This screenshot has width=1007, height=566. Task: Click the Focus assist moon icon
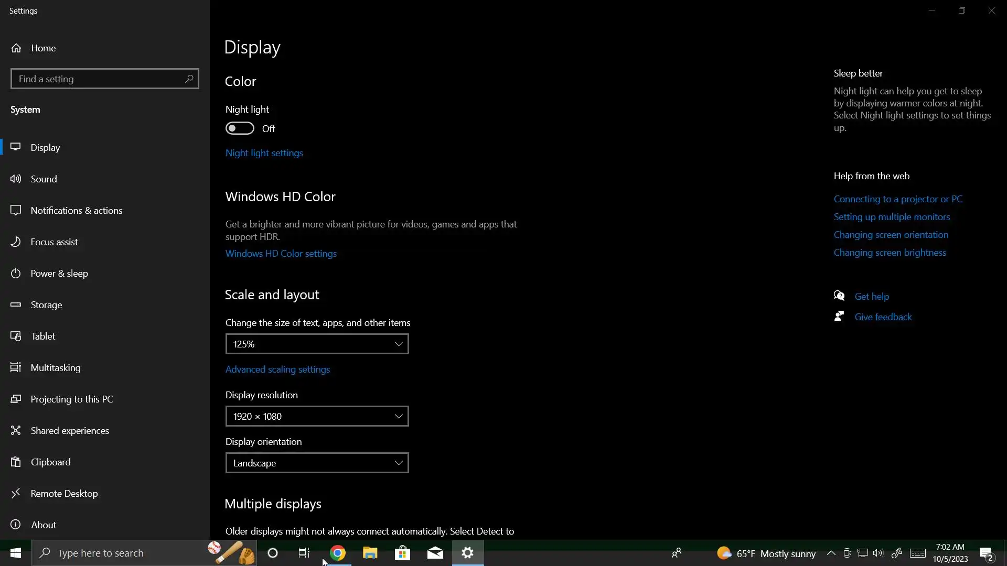[16, 242]
